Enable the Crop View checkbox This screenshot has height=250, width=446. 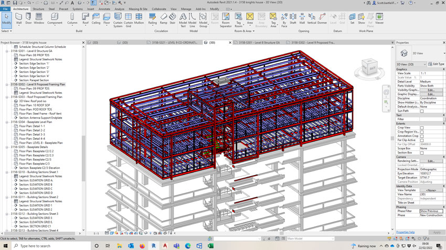(422, 127)
